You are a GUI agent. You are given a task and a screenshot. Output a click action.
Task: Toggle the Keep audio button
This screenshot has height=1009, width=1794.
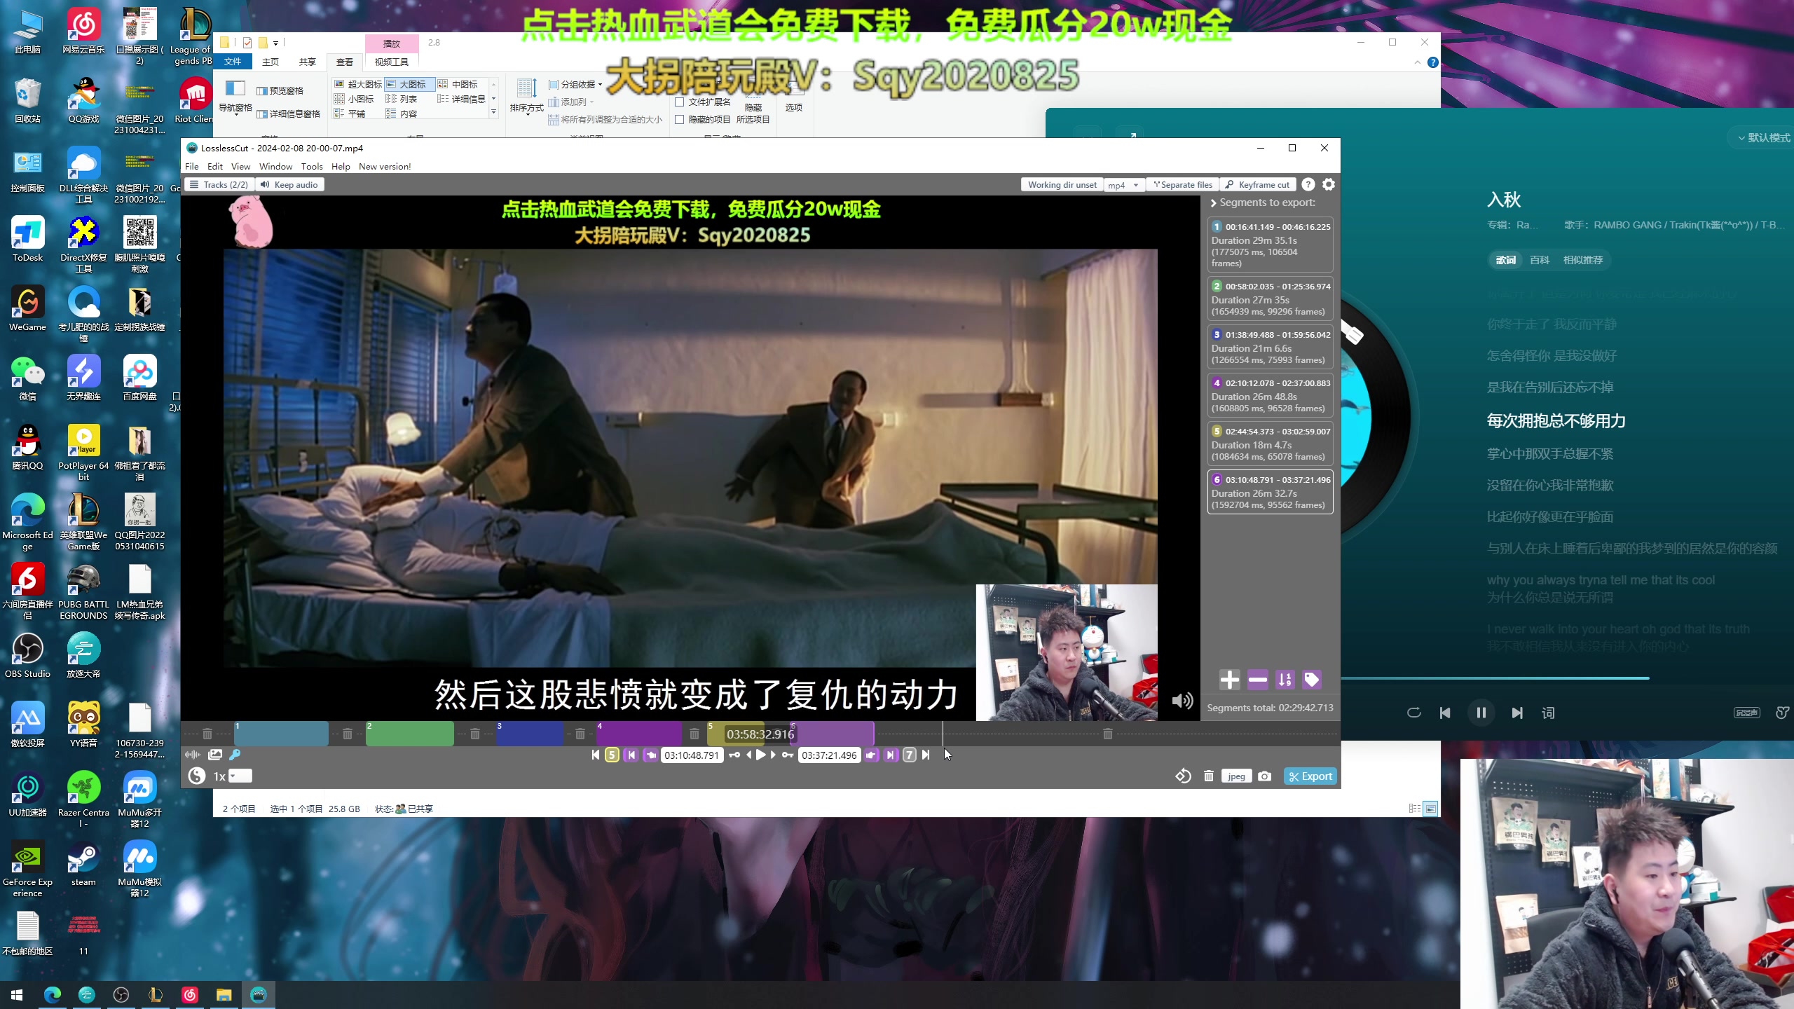[x=289, y=185]
